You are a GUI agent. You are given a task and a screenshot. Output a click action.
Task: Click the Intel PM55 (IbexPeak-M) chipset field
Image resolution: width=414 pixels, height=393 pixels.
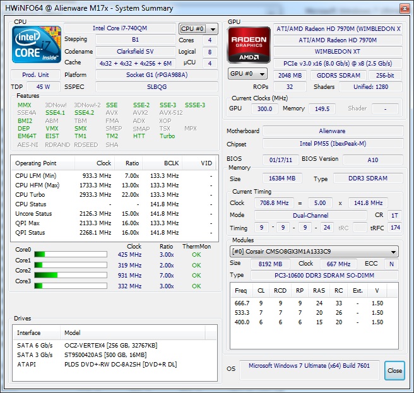(x=333, y=144)
